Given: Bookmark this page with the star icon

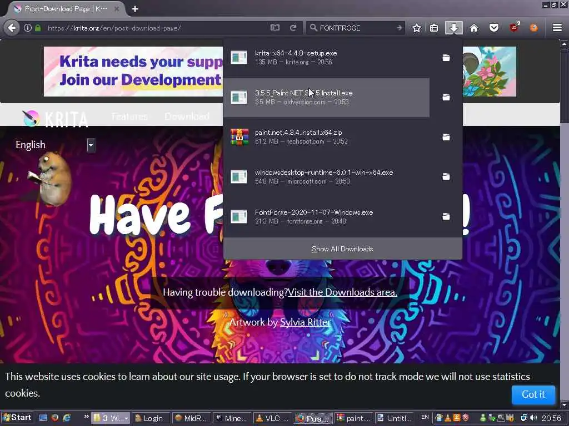Looking at the screenshot, I should tap(417, 28).
